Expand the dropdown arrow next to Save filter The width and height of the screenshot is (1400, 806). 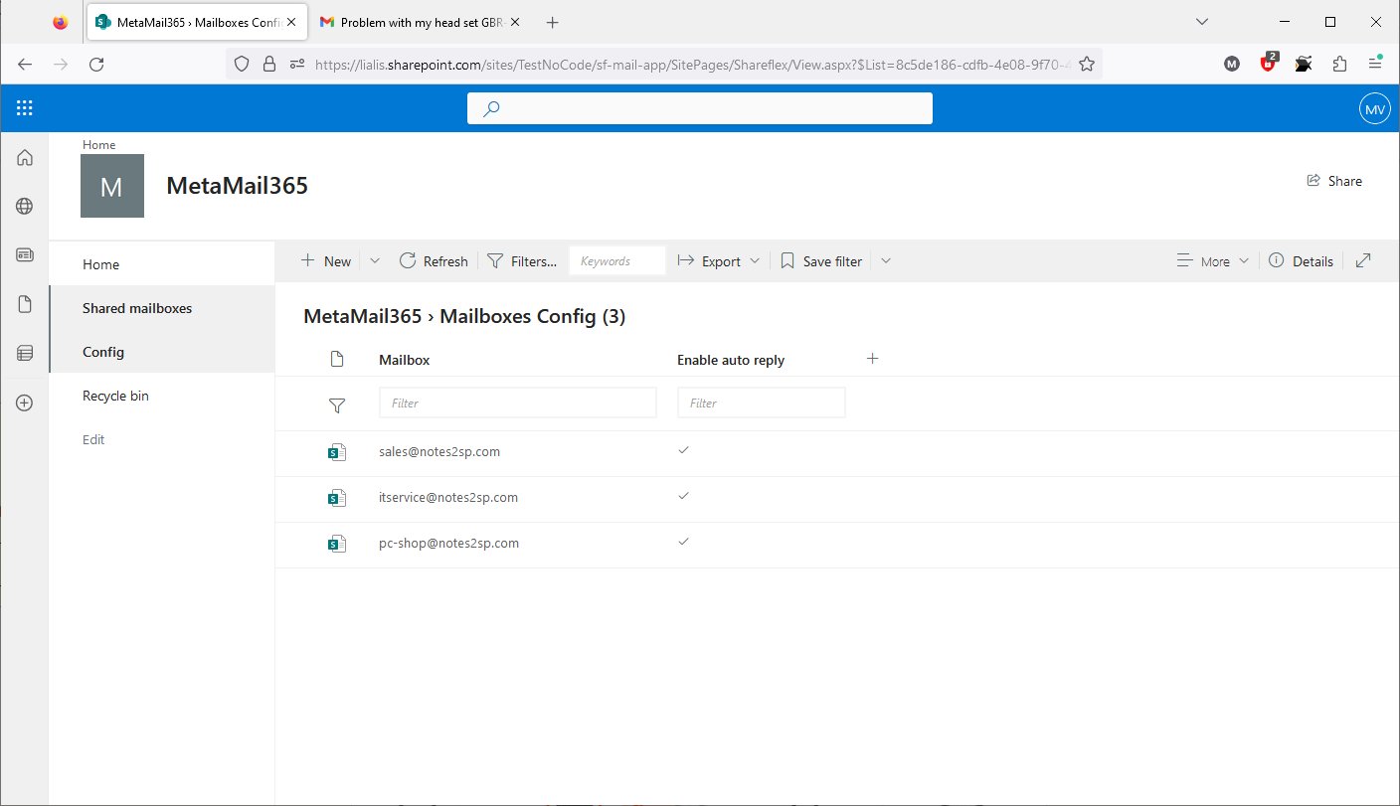tap(886, 260)
